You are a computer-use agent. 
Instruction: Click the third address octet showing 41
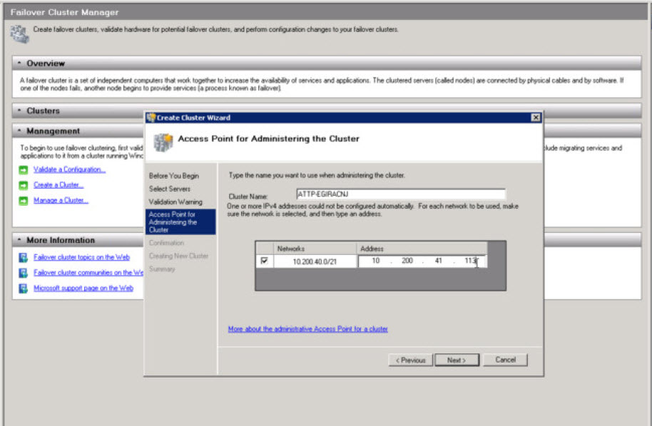[438, 261]
